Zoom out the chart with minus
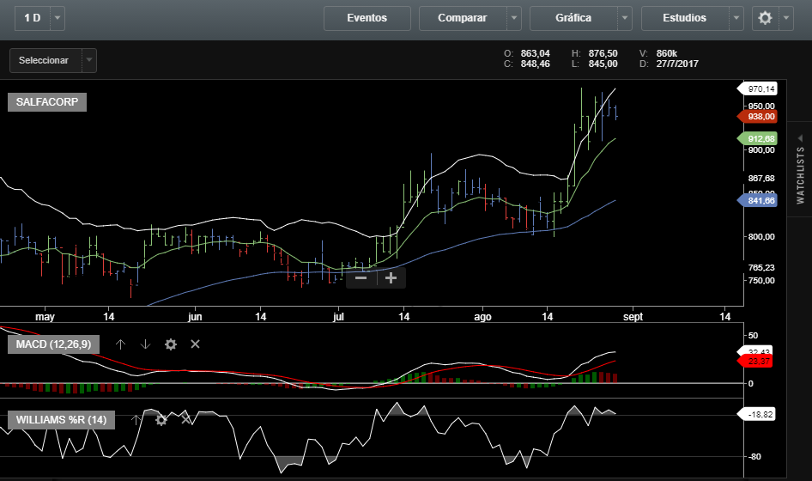Screen dimensions: 812x481 pyautogui.click(x=361, y=277)
